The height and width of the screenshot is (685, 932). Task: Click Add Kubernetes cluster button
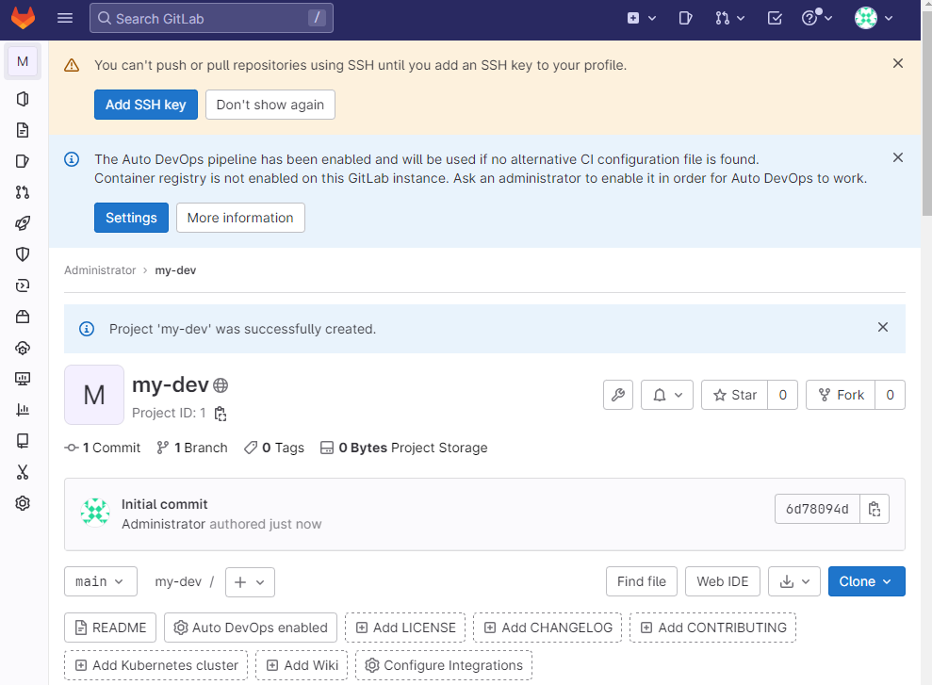tap(155, 665)
